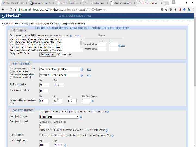Click Primer melting temperature Opt field

click(58, 101)
